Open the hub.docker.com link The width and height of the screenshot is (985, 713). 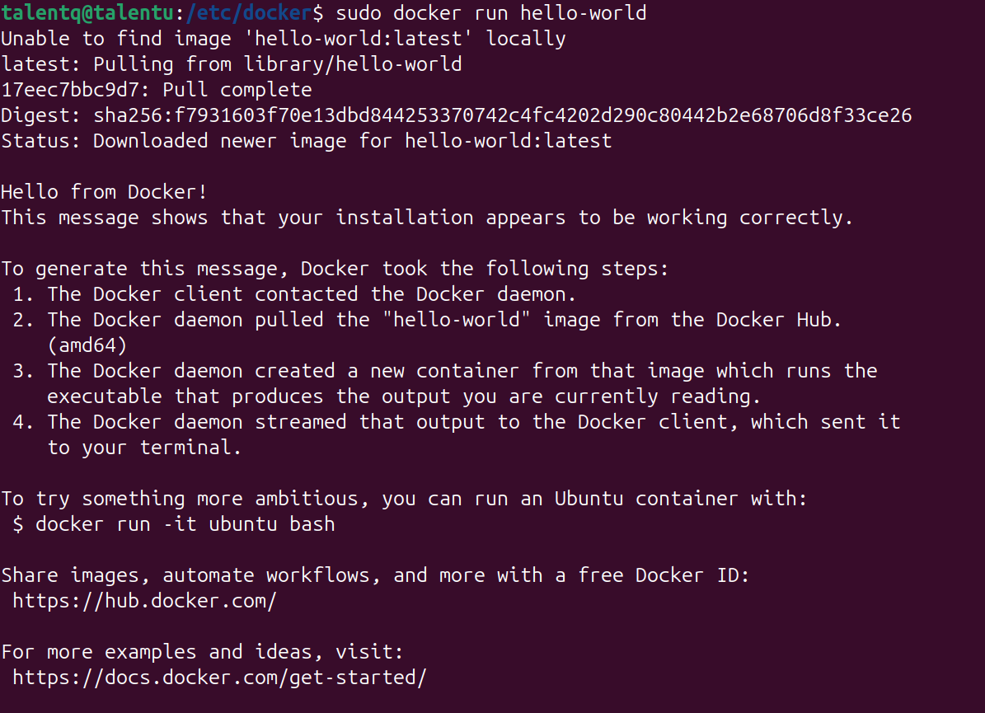click(x=144, y=601)
